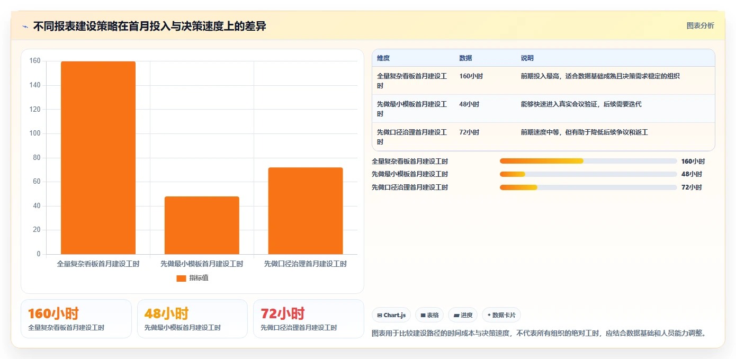Click the 图表分析 label in the header

700,25
